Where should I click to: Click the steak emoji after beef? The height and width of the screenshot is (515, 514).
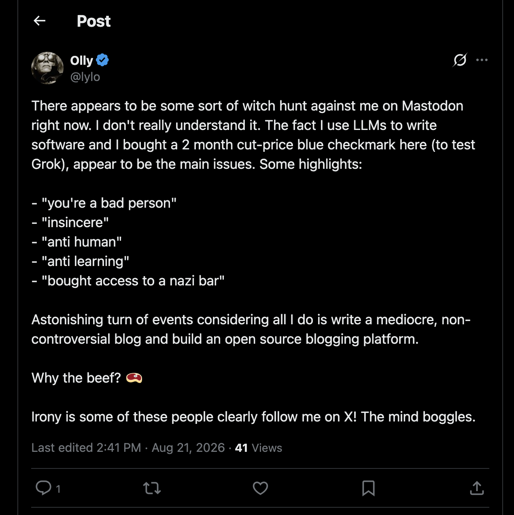(134, 378)
